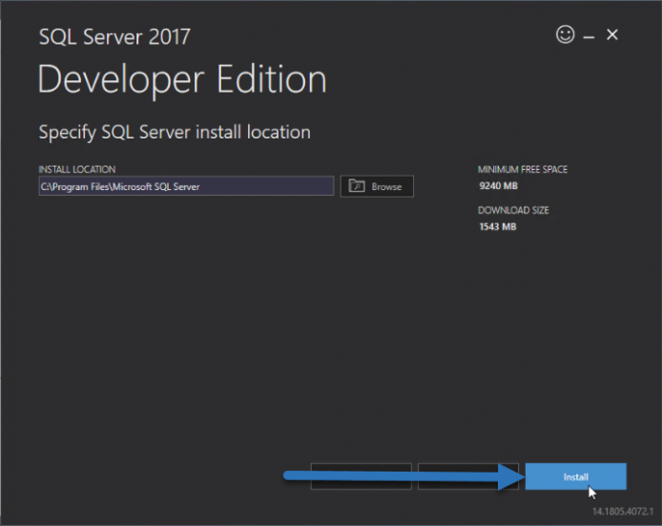
Task: Click the Install button
Action: coord(575,476)
